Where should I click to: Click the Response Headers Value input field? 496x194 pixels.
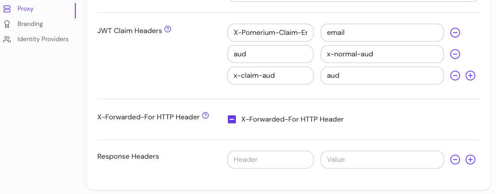pos(382,160)
